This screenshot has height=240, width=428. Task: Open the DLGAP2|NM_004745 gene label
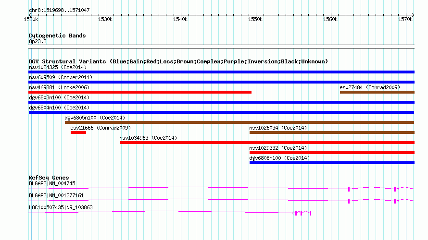tap(52, 184)
